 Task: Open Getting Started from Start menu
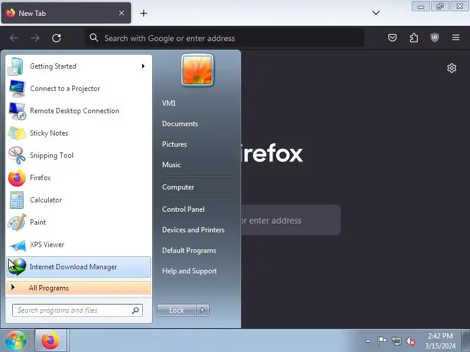[x=79, y=66]
